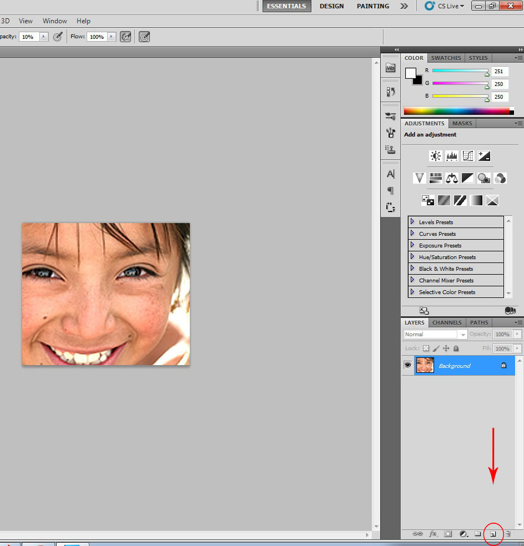524x546 pixels.
Task: Add a layer mask to layer
Action: 448,534
